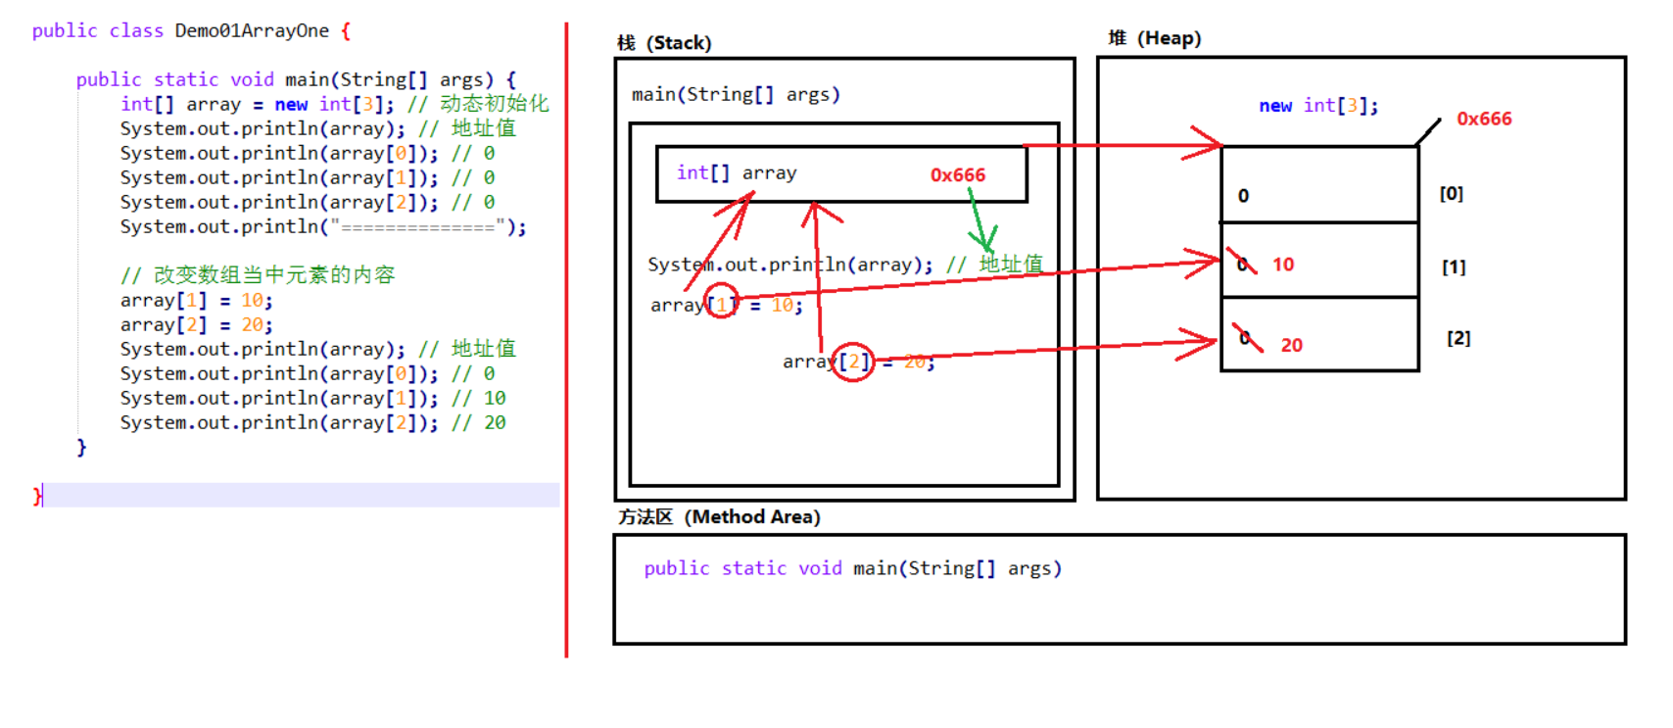Click the int[] array variable in stack
The height and width of the screenshot is (728, 1673).
click(x=737, y=172)
